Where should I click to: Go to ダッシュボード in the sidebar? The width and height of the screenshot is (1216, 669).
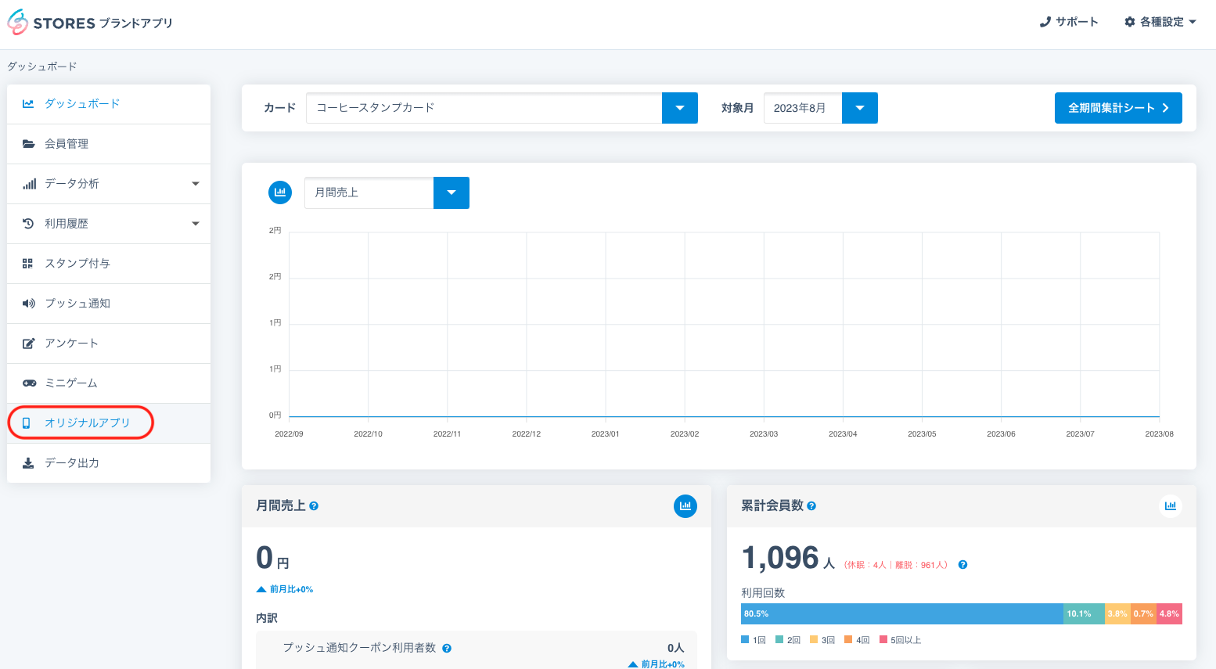coord(109,104)
